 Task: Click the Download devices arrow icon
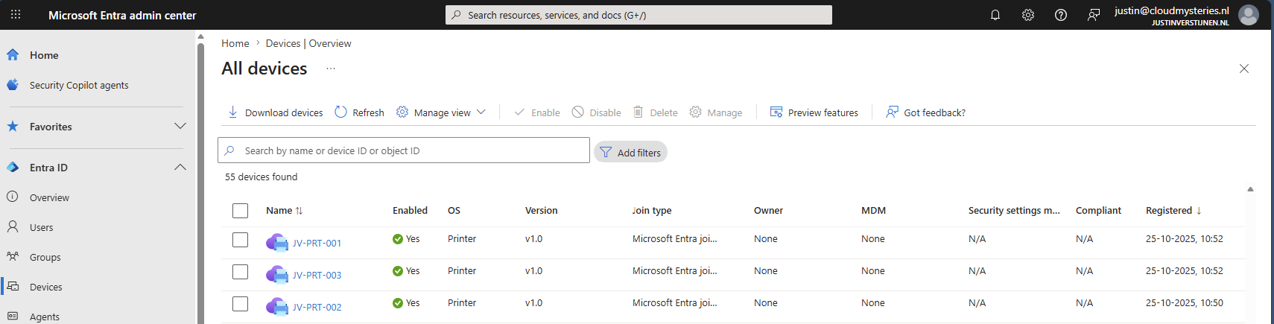click(x=233, y=112)
